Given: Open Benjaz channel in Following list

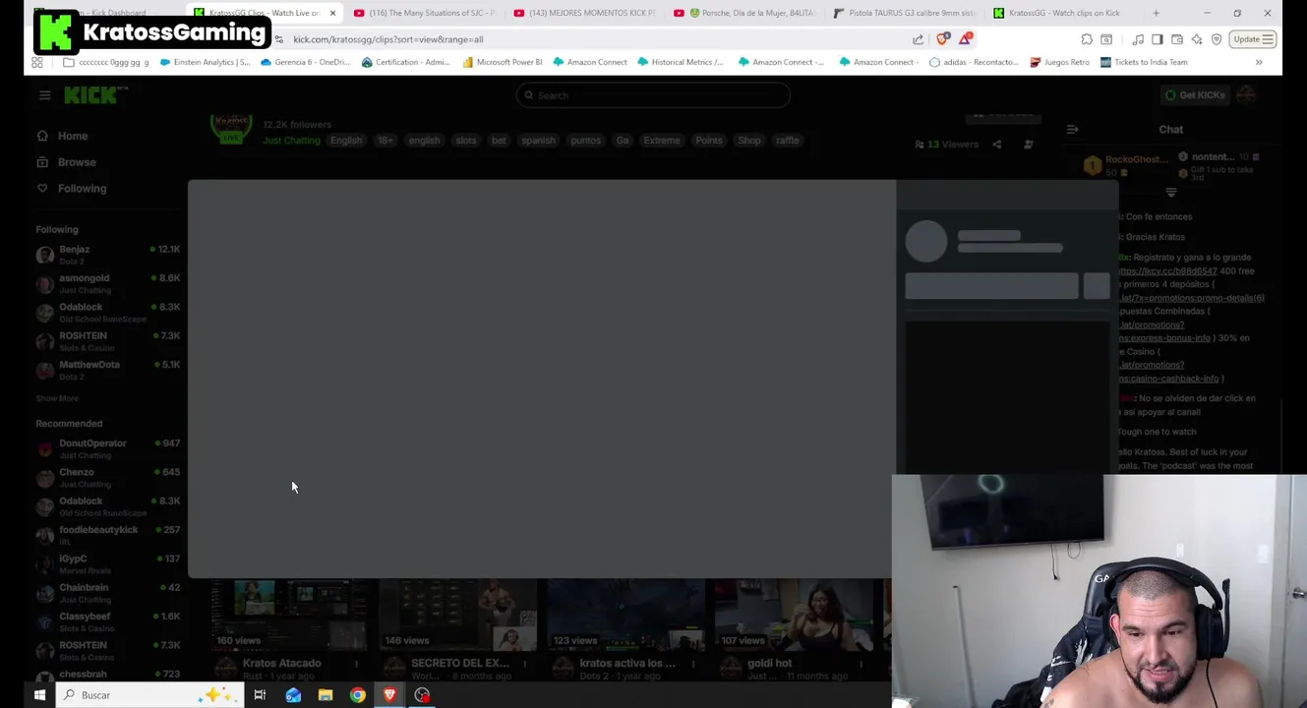Looking at the screenshot, I should click(x=108, y=255).
